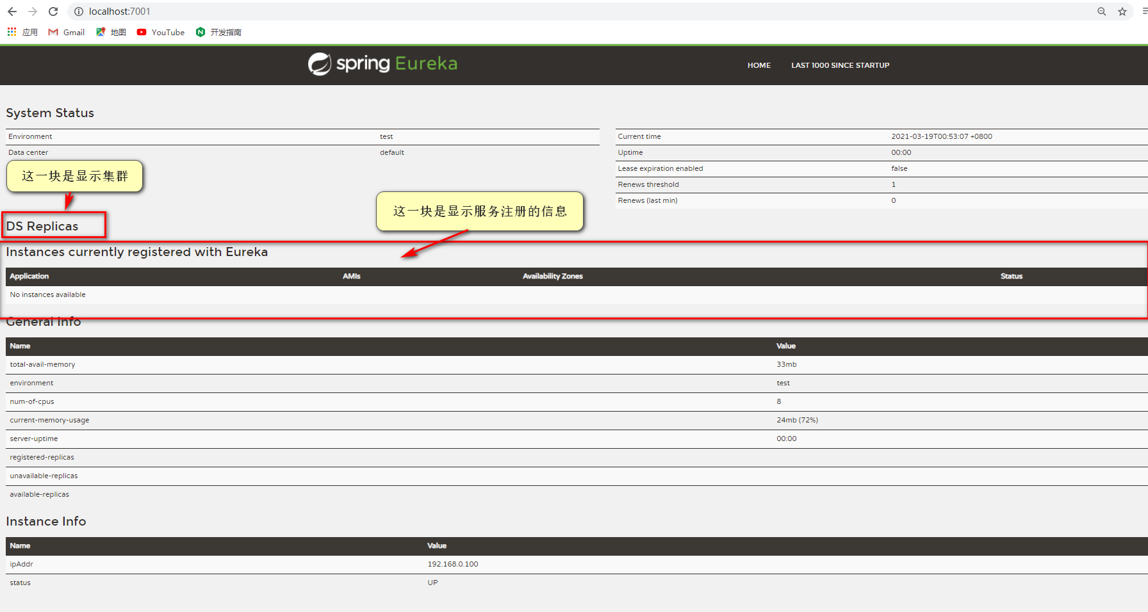This screenshot has width=1148, height=612.
Task: Open the 开发指南 bookmark
Action: [x=218, y=32]
